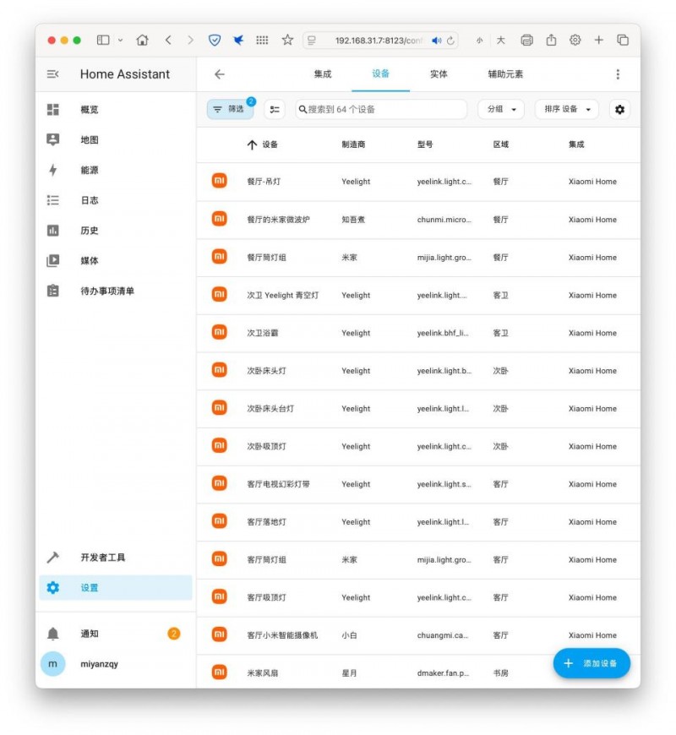This screenshot has height=735, width=676.
Task: Open the 排序 设备 sort dropdown
Action: click(x=566, y=109)
